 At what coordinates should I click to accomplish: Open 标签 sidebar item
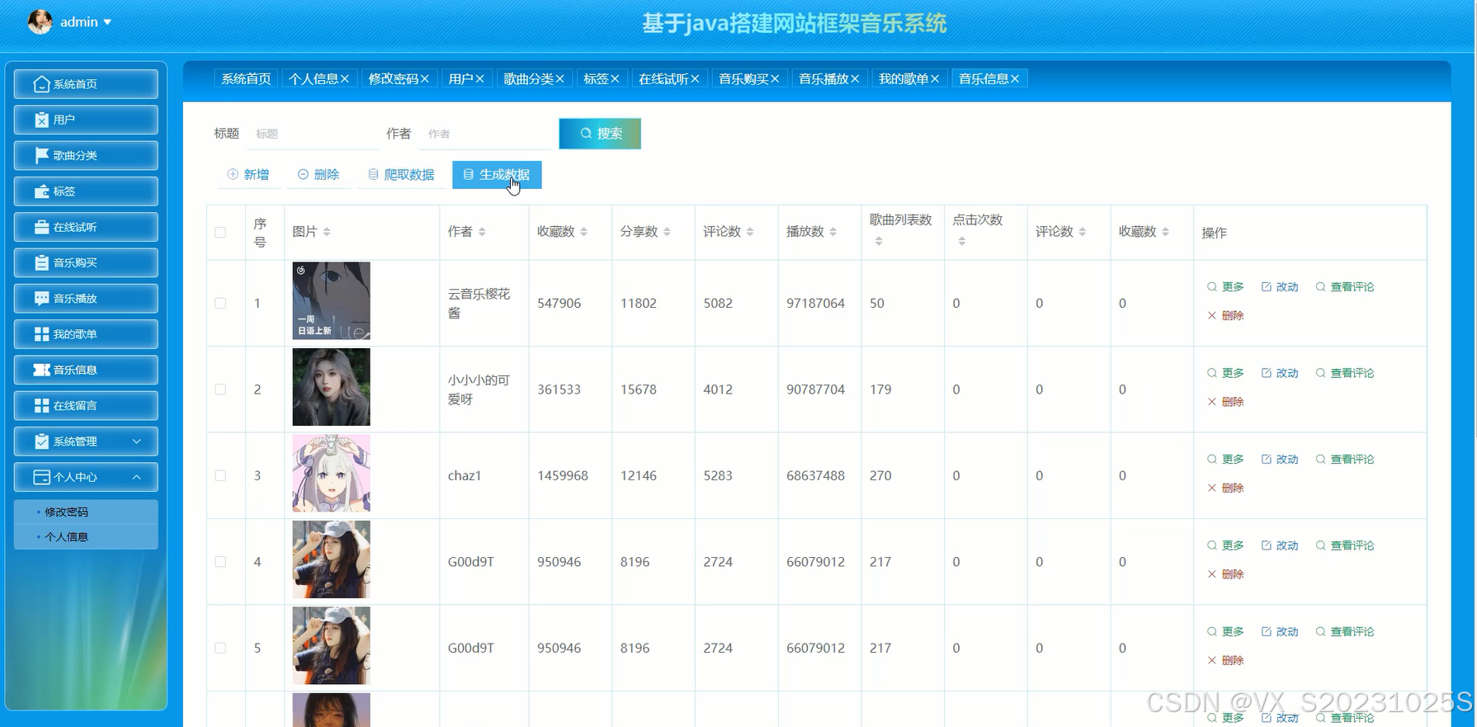86,191
